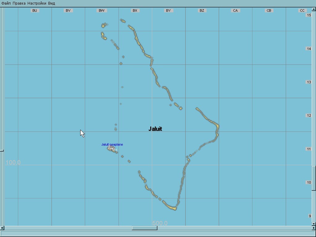Click the BV column header
This screenshot has width=316, height=237.
click(x=68, y=10)
